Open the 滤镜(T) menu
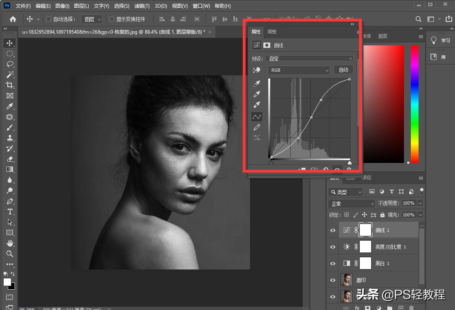Image resolution: width=455 pixels, height=310 pixels. pyautogui.click(x=142, y=6)
